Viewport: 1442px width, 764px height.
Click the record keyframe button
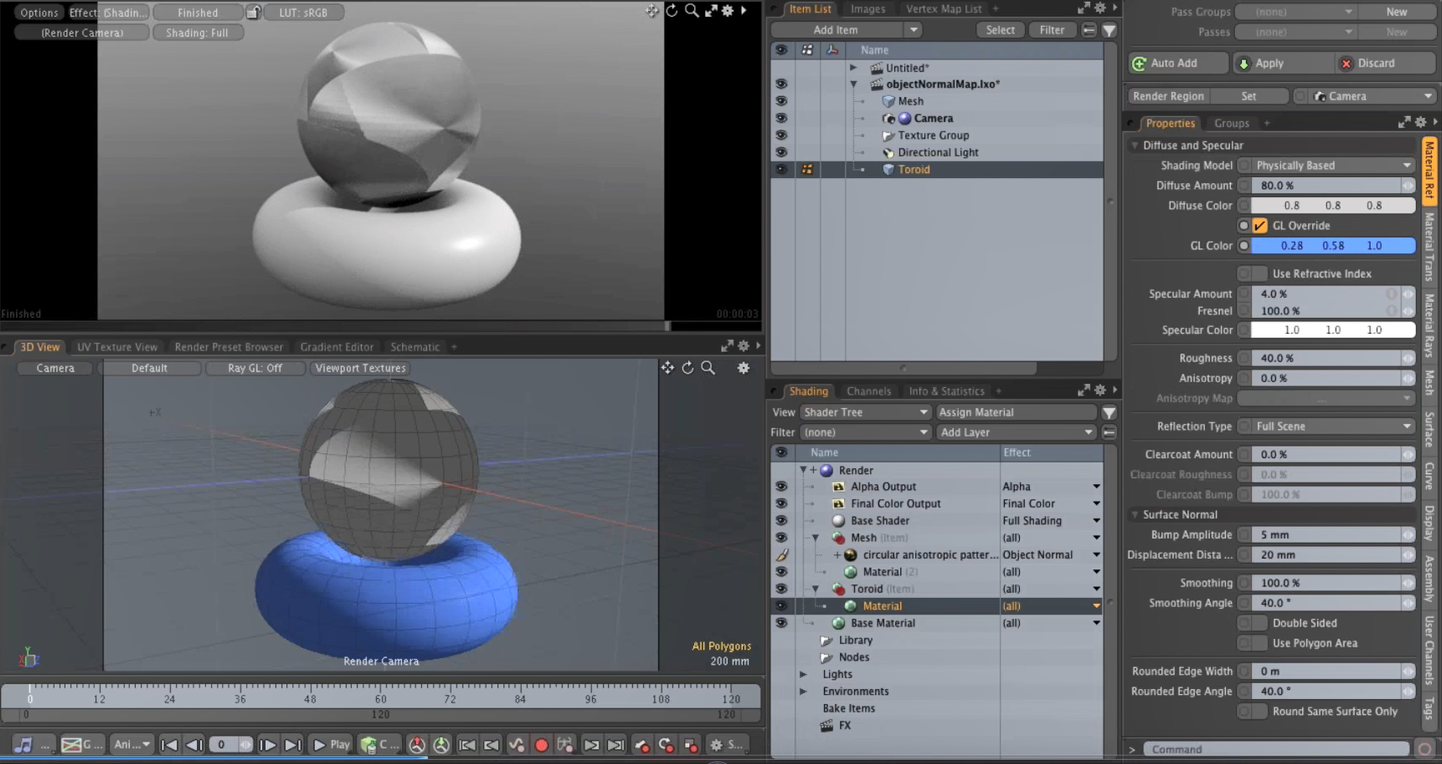(541, 745)
